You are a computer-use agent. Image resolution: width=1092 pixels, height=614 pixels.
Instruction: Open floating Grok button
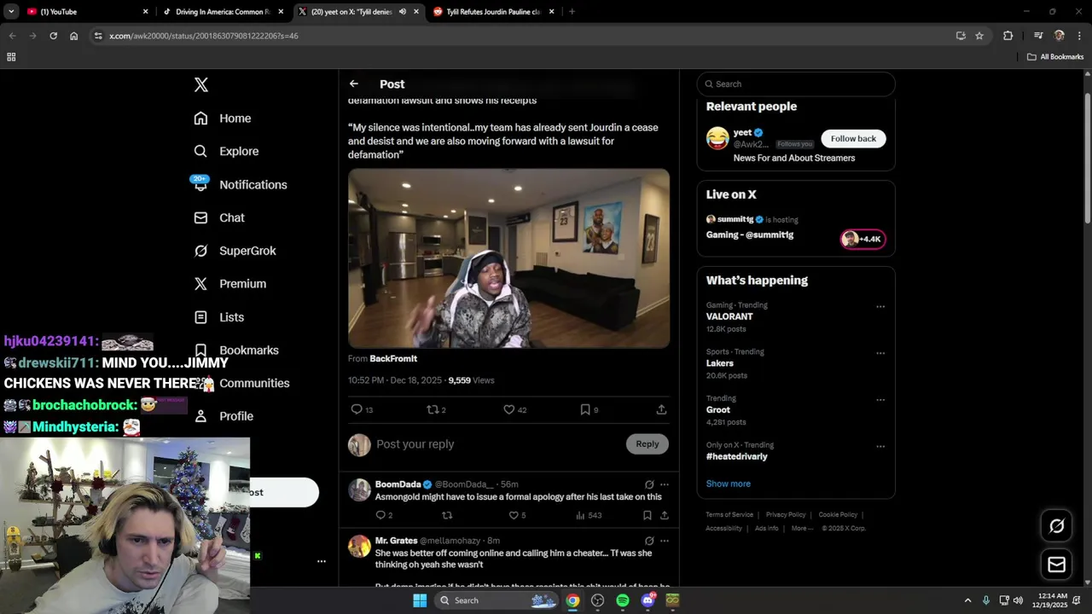point(1056,526)
